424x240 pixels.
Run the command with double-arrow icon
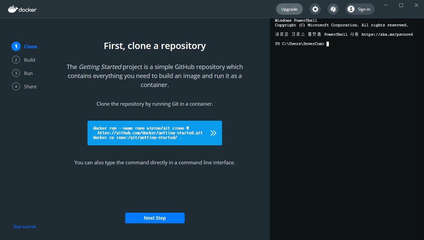pyautogui.click(x=214, y=133)
